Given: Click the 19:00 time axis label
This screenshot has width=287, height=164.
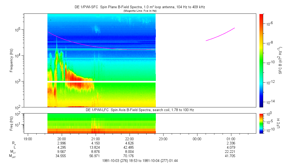Looking at the screenshot, I should tap(28, 139).
